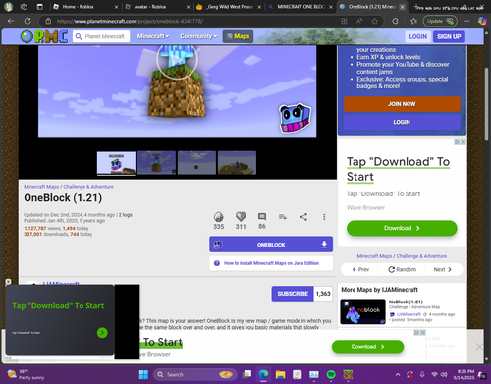The image size is (491, 384).
Task: Click the ONEBLOCK download button
Action: point(271,245)
